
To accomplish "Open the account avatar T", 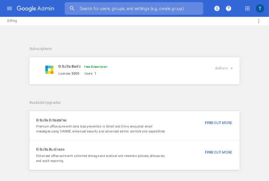I will click(260, 8).
